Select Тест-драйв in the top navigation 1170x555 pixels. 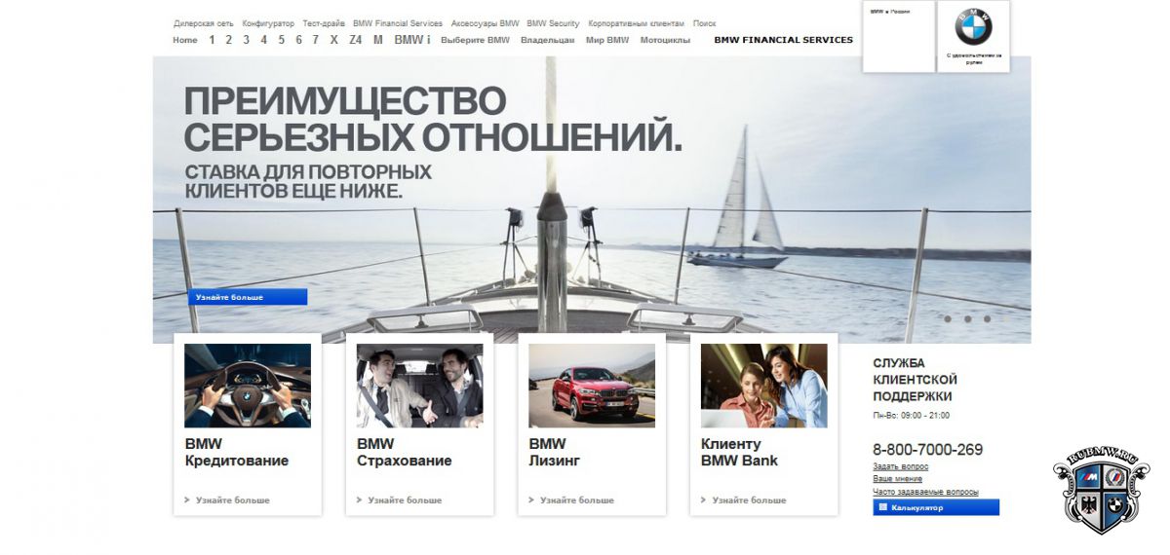point(324,23)
